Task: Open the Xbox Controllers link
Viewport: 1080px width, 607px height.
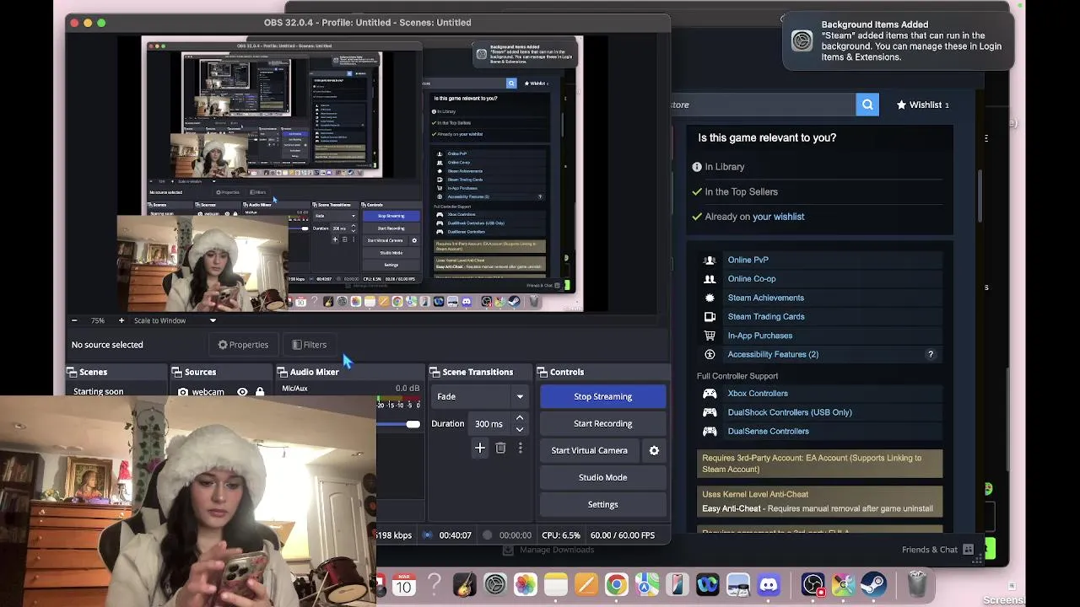Action: click(758, 393)
